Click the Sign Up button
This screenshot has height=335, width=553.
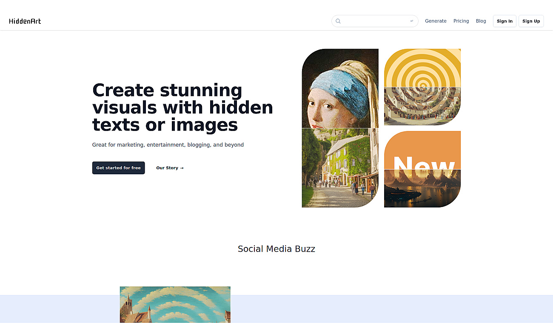[x=531, y=21]
